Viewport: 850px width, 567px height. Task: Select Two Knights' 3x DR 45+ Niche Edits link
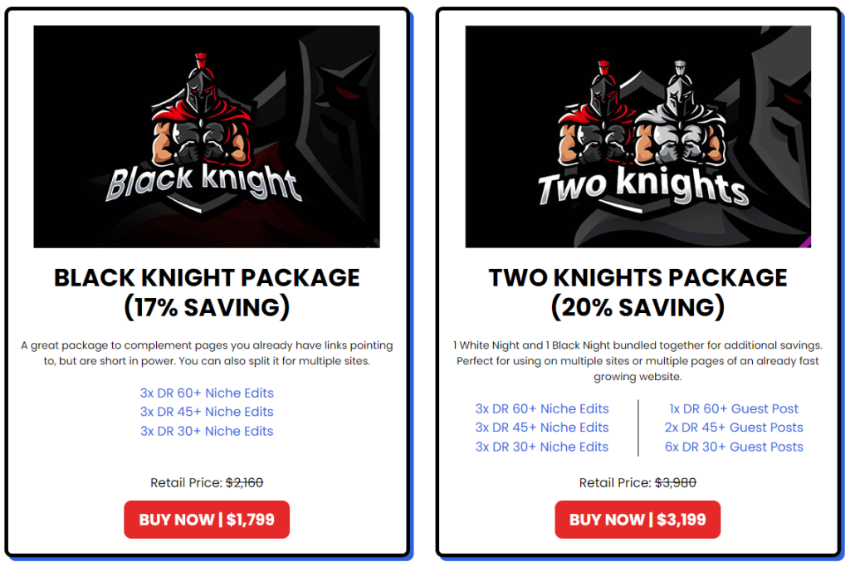pyautogui.click(x=542, y=428)
